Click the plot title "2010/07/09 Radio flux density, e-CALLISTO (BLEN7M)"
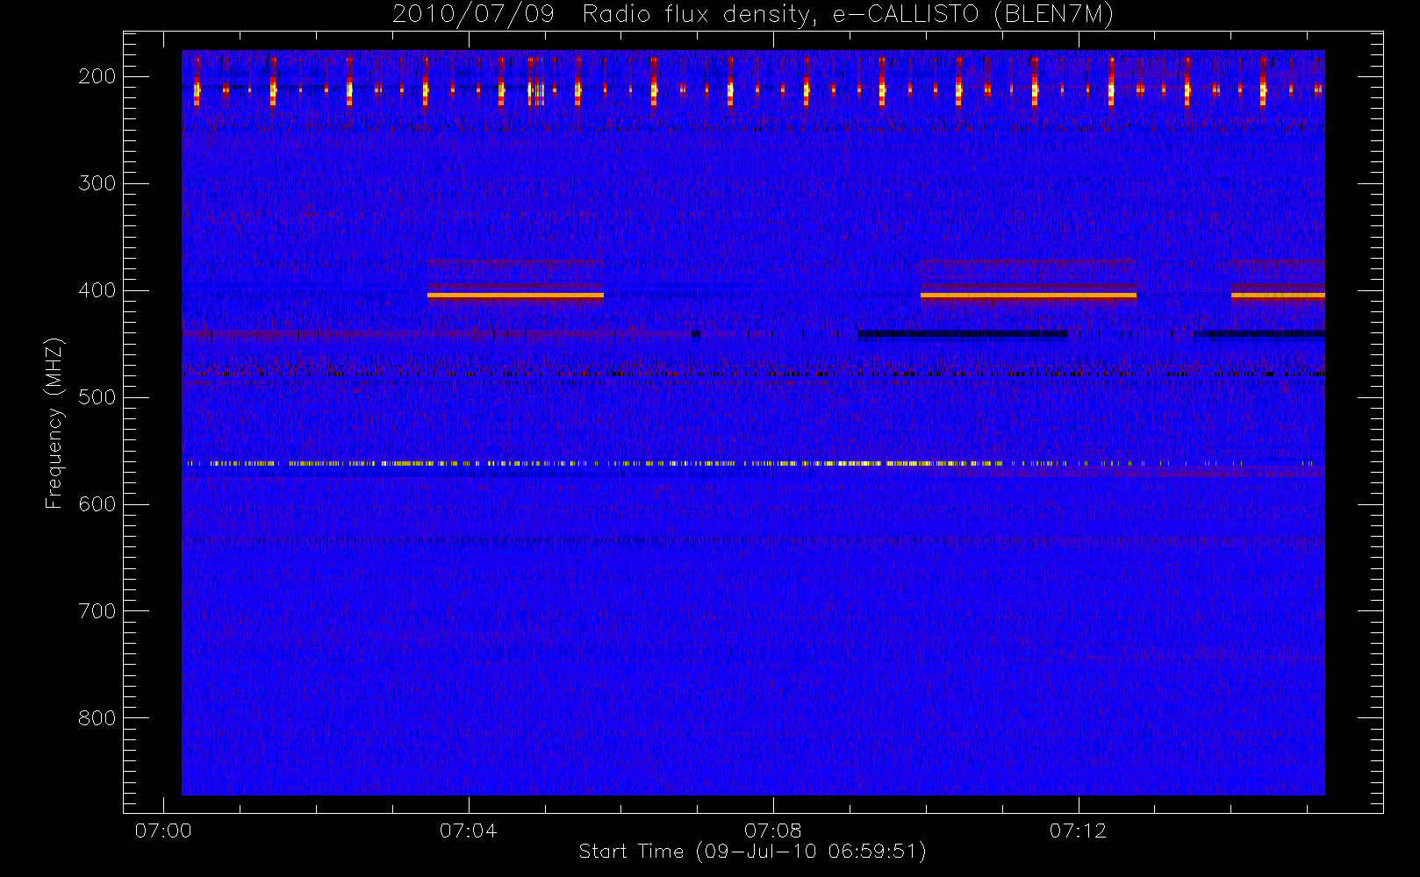The image size is (1420, 877). coord(753,15)
